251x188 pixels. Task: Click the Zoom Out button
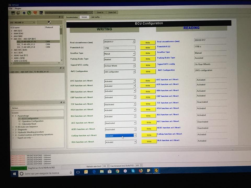pyautogui.click(x=112, y=12)
